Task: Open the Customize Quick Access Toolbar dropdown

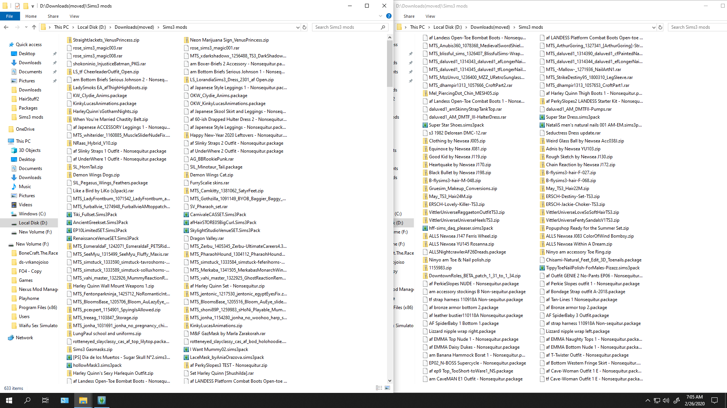Action: point(33,6)
